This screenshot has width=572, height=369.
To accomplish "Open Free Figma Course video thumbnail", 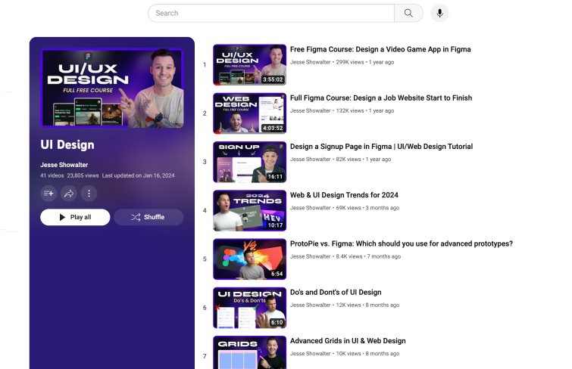I will (x=249, y=64).
